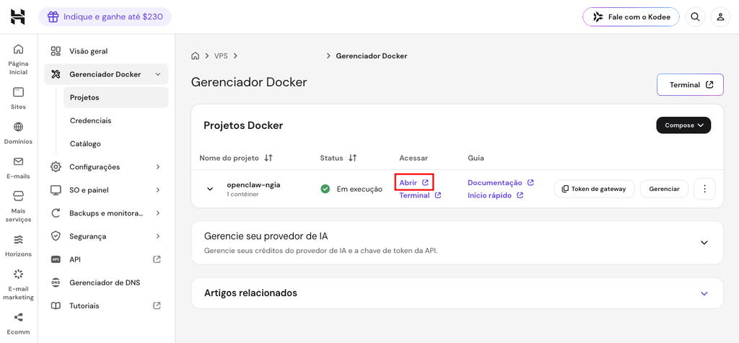The height and width of the screenshot is (343, 739).
Task: Click the Token de gateway button
Action: click(x=595, y=189)
